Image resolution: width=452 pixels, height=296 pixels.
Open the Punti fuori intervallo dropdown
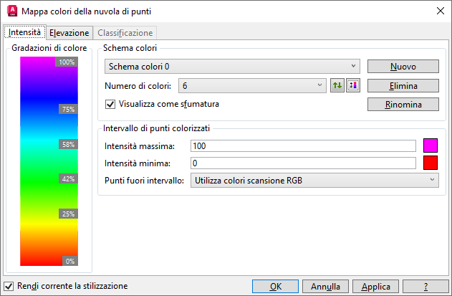[314, 180]
